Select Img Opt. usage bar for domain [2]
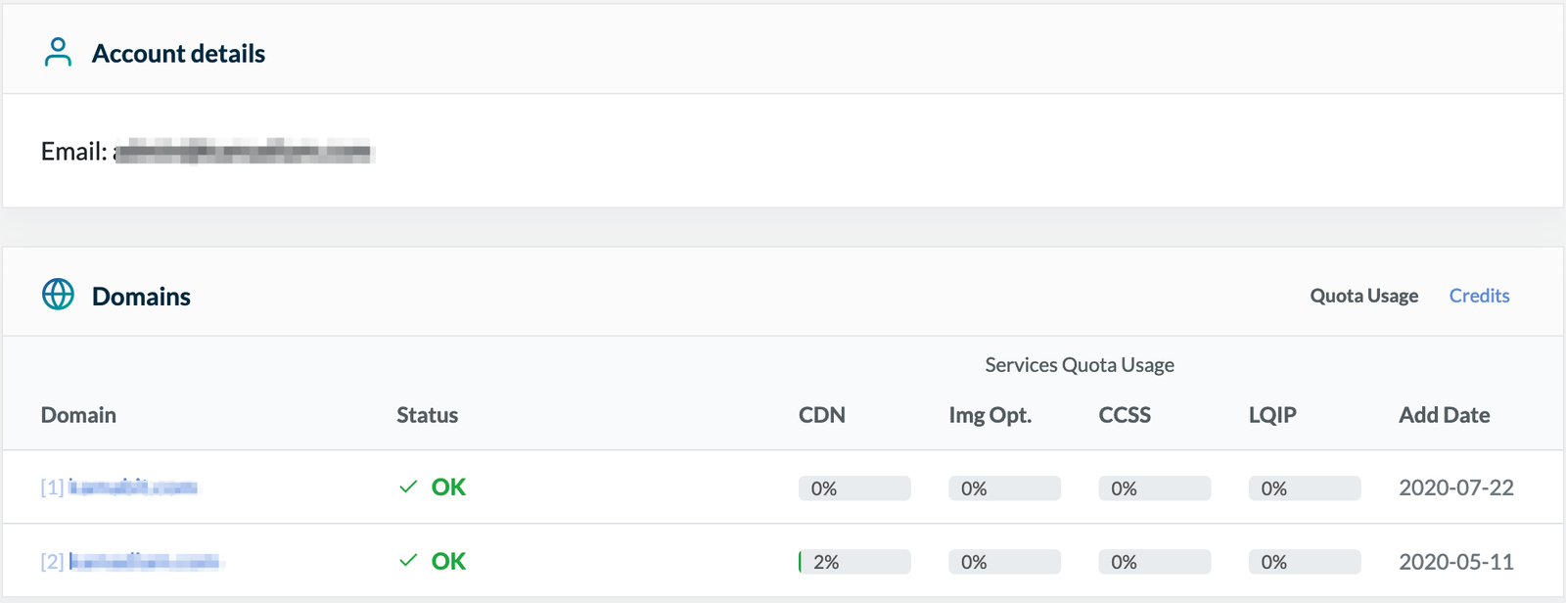The height and width of the screenshot is (603, 1566). tap(1004, 562)
